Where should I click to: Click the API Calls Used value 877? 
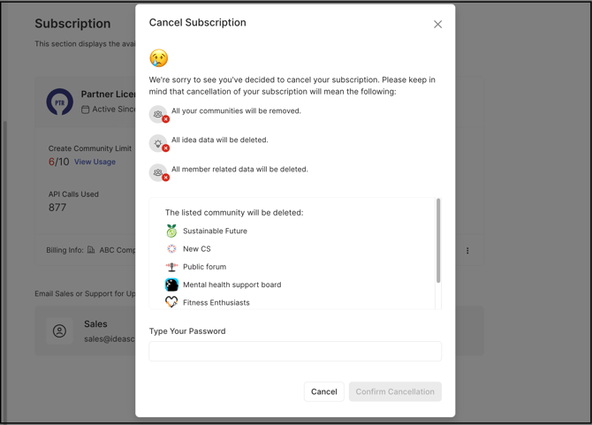click(57, 208)
